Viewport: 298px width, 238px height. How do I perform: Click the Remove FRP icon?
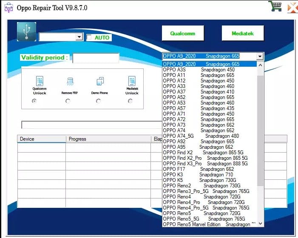point(70,81)
